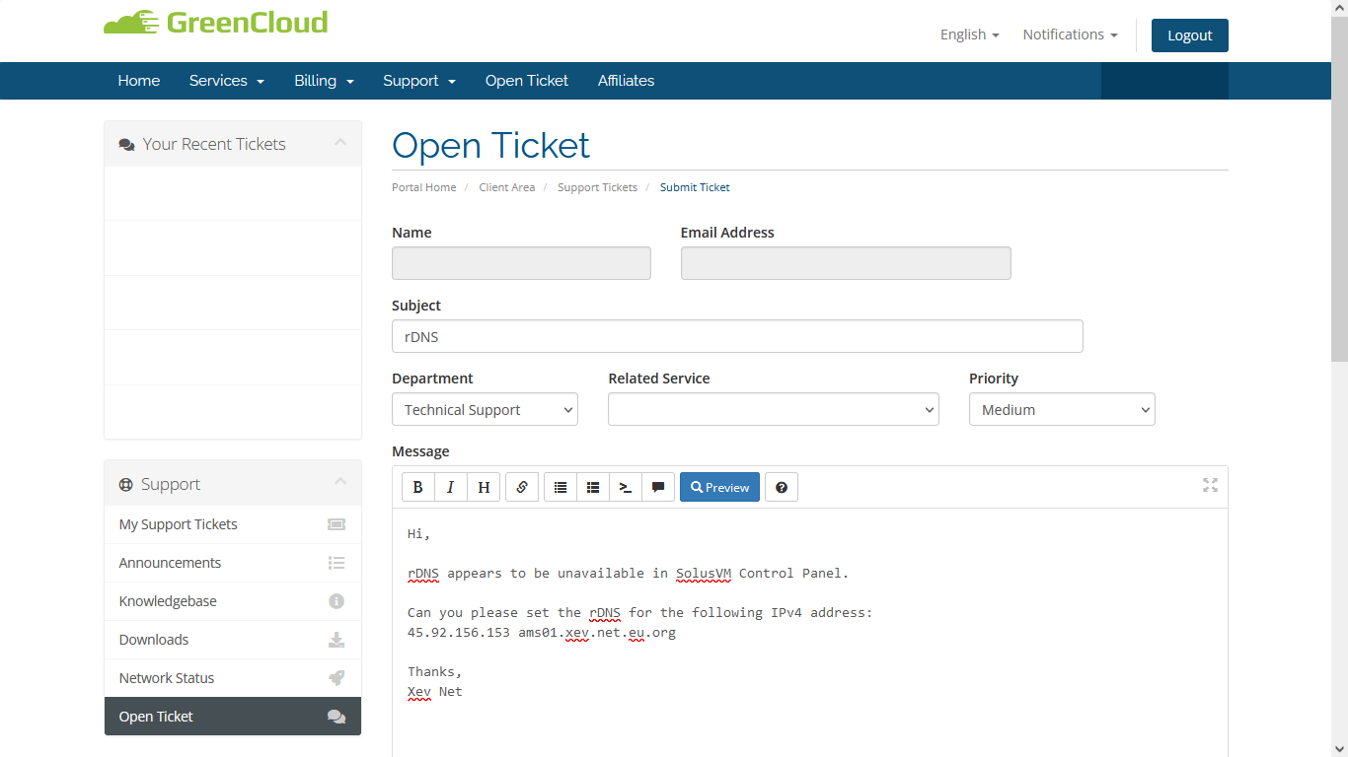Click the Logout button
Viewport: 1348px width, 757px height.
tap(1189, 35)
